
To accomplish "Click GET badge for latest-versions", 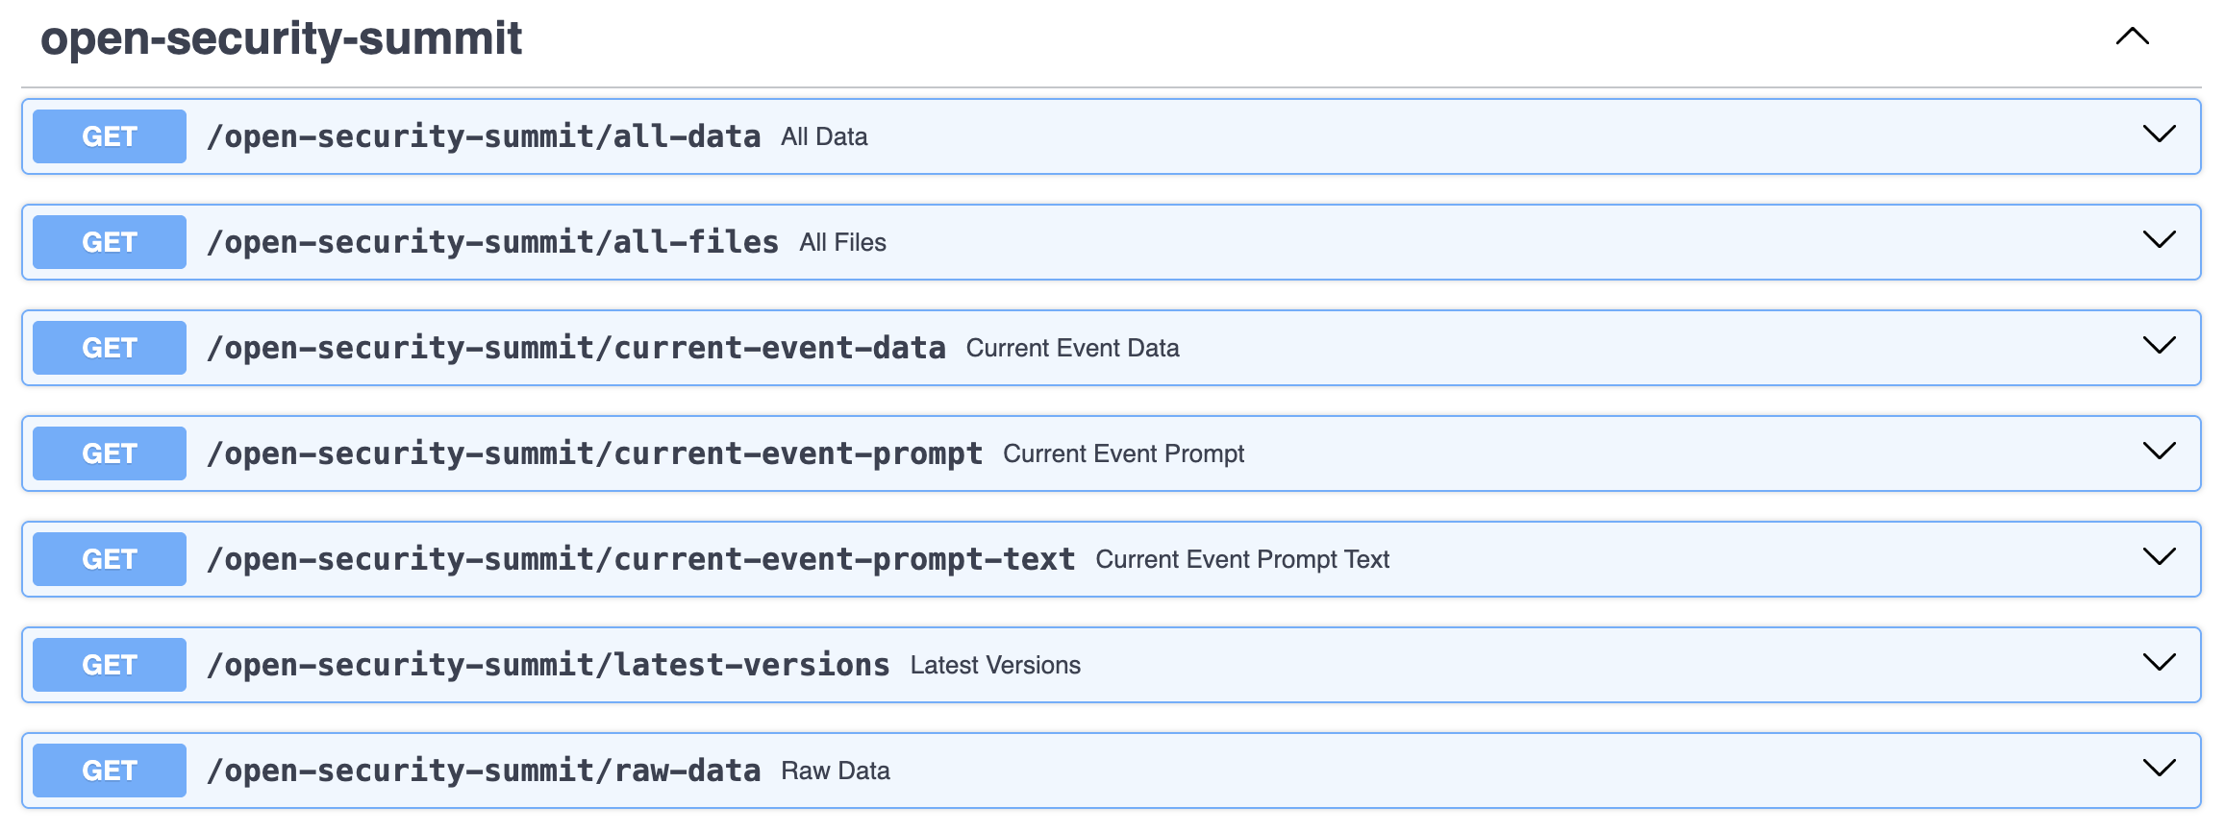I will (110, 665).
